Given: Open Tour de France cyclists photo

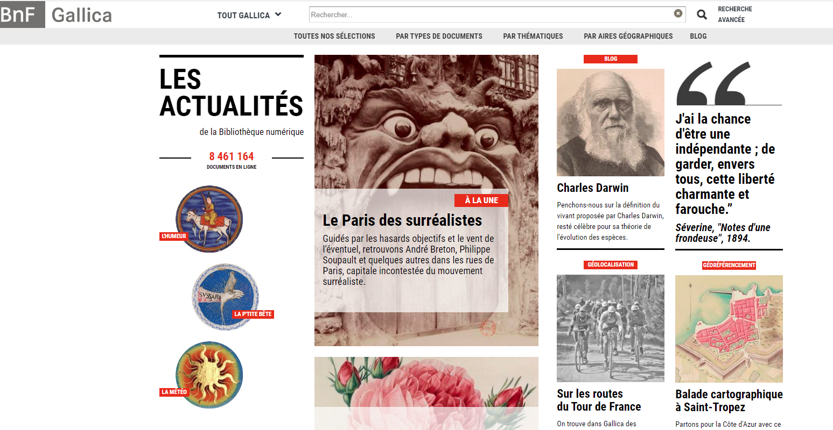Looking at the screenshot, I should pyautogui.click(x=611, y=328).
